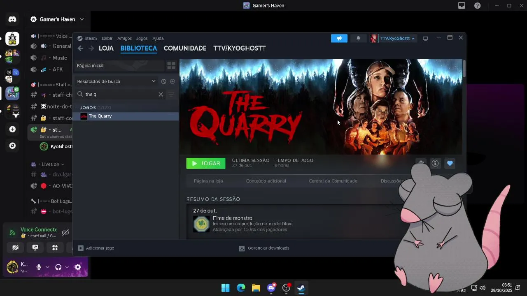The width and height of the screenshot is (527, 296).
Task: Open the AO-VIVO channel
Action: 51,186
